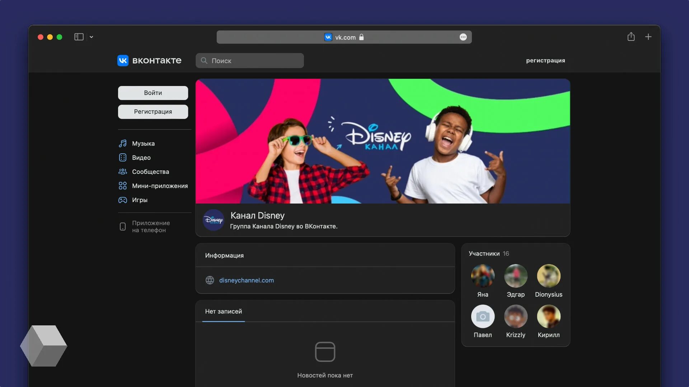Open member Dionysius's avatar
Image resolution: width=689 pixels, height=387 pixels.
[549, 276]
